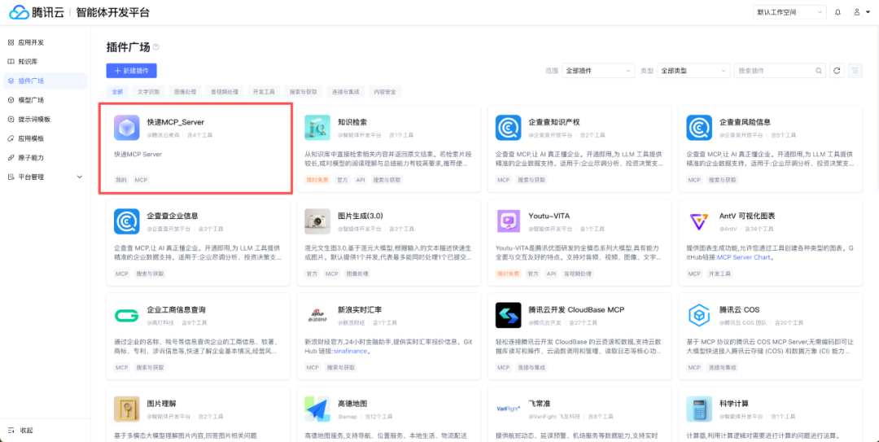879x442 pixels.
Task: Click the Youtu-VITA plugin icon
Action: [x=509, y=221]
